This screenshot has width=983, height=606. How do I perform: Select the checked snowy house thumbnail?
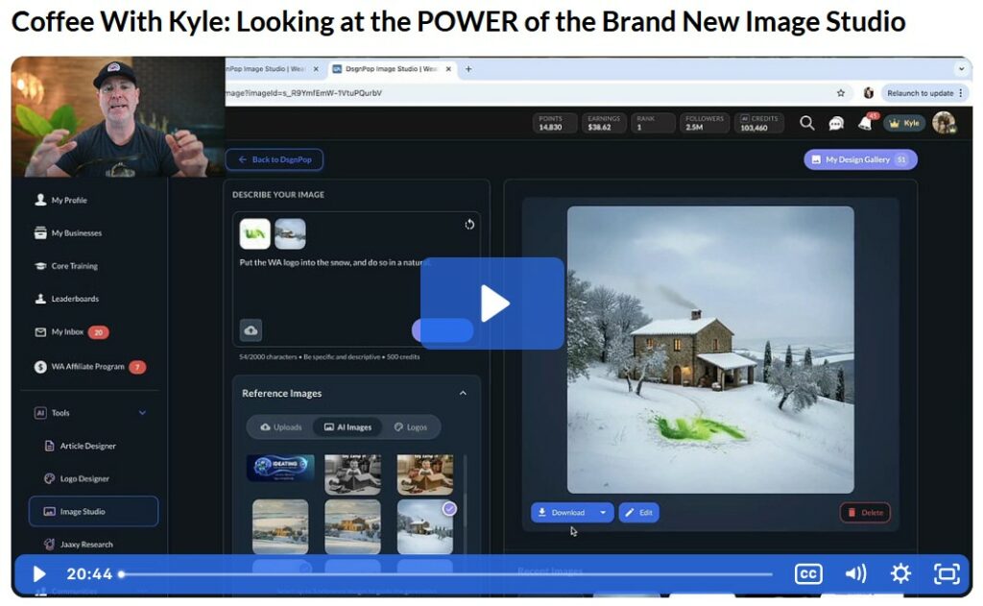click(424, 526)
